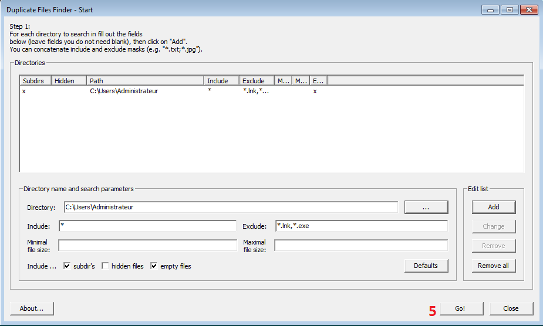
Task: Click the Maximal file size field
Action: (x=360, y=246)
